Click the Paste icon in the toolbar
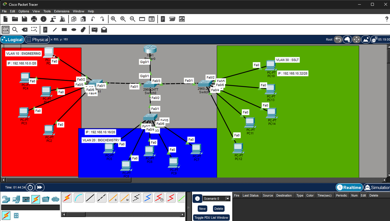This screenshot has height=221, width=390. pyautogui.click(x=83, y=19)
